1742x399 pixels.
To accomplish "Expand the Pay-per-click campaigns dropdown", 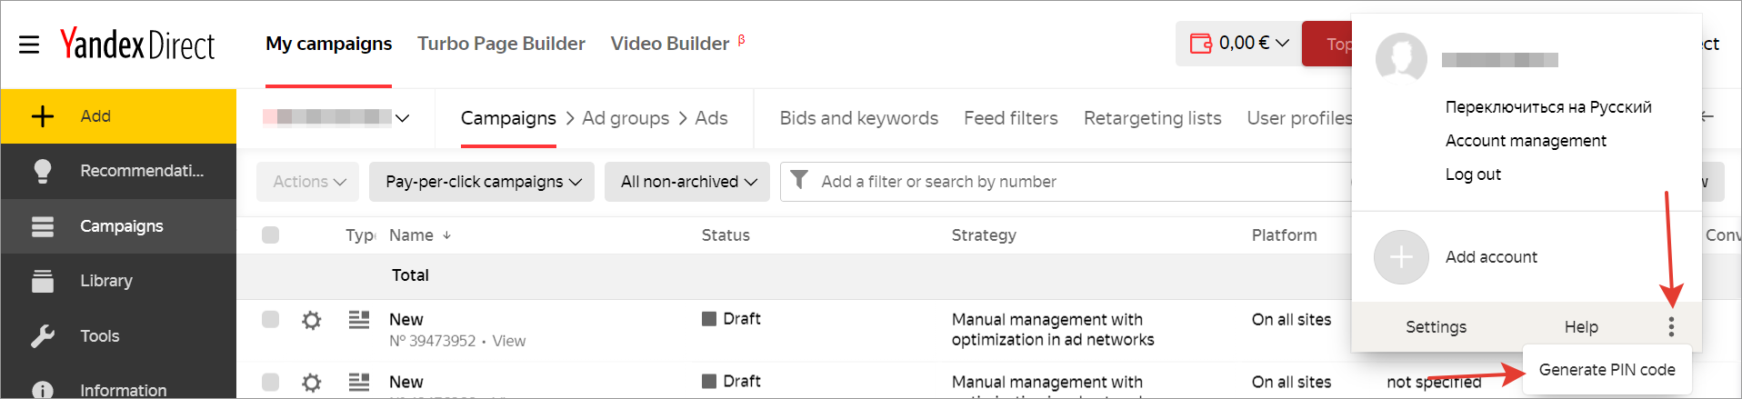I will pyautogui.click(x=482, y=182).
